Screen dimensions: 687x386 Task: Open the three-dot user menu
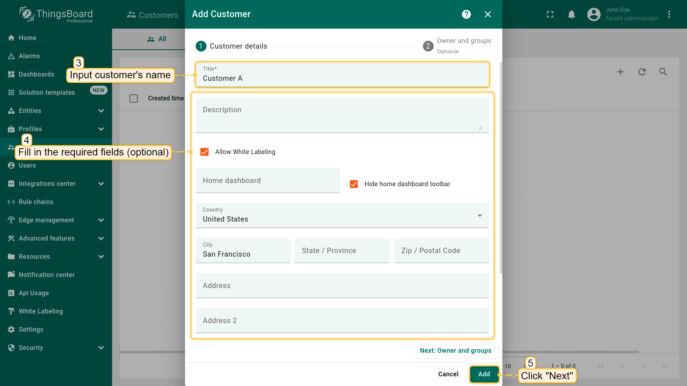pos(669,14)
